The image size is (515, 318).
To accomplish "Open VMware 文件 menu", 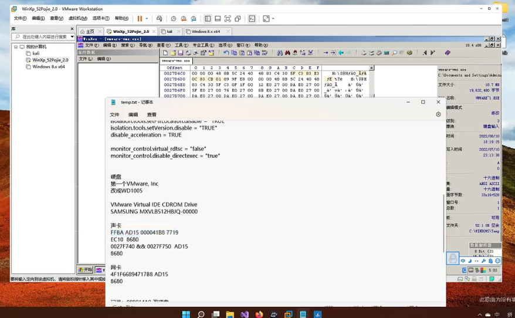I will coord(20,18).
